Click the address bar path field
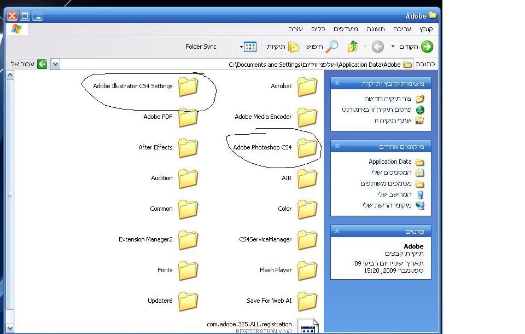Viewport: 525px width, 334px height. (x=237, y=65)
